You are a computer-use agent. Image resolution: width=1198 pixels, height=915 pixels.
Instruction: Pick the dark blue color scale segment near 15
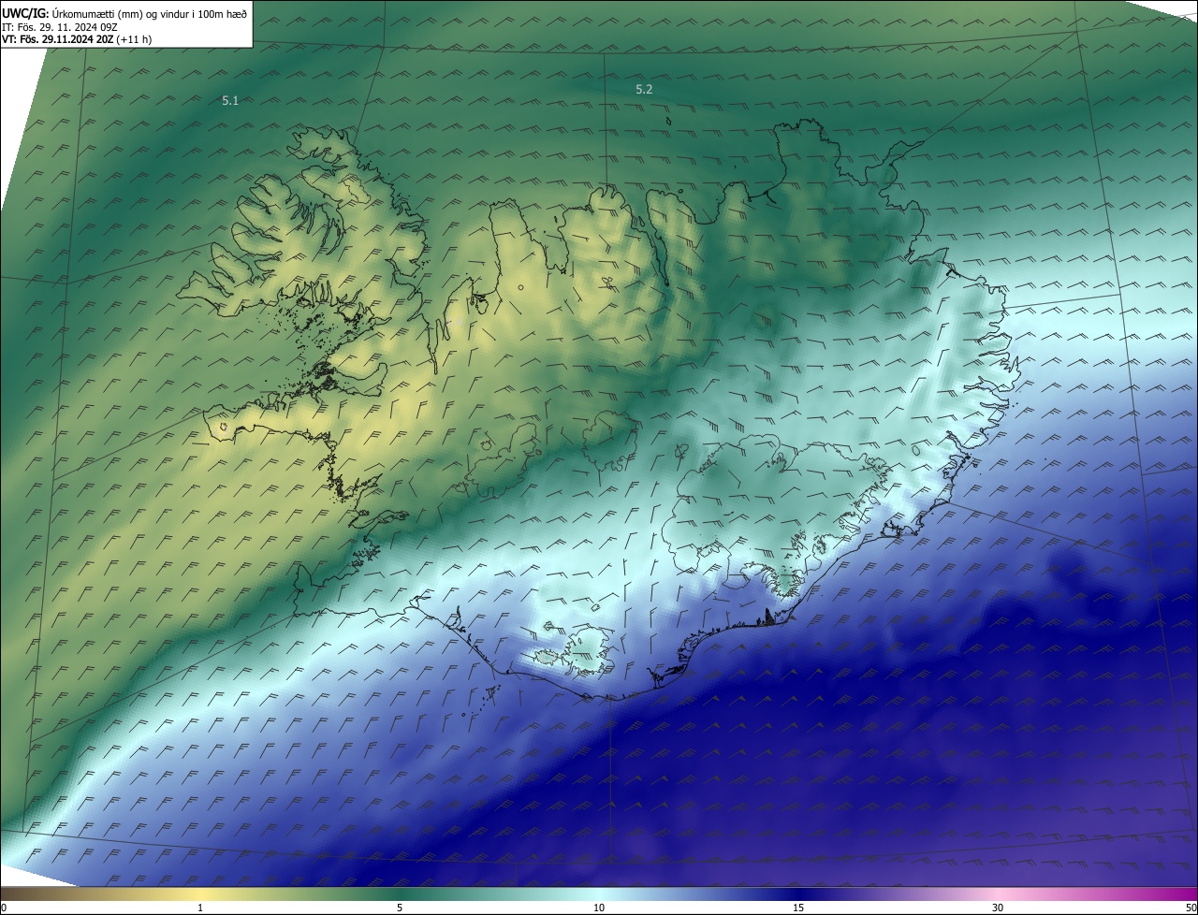pyautogui.click(x=798, y=893)
